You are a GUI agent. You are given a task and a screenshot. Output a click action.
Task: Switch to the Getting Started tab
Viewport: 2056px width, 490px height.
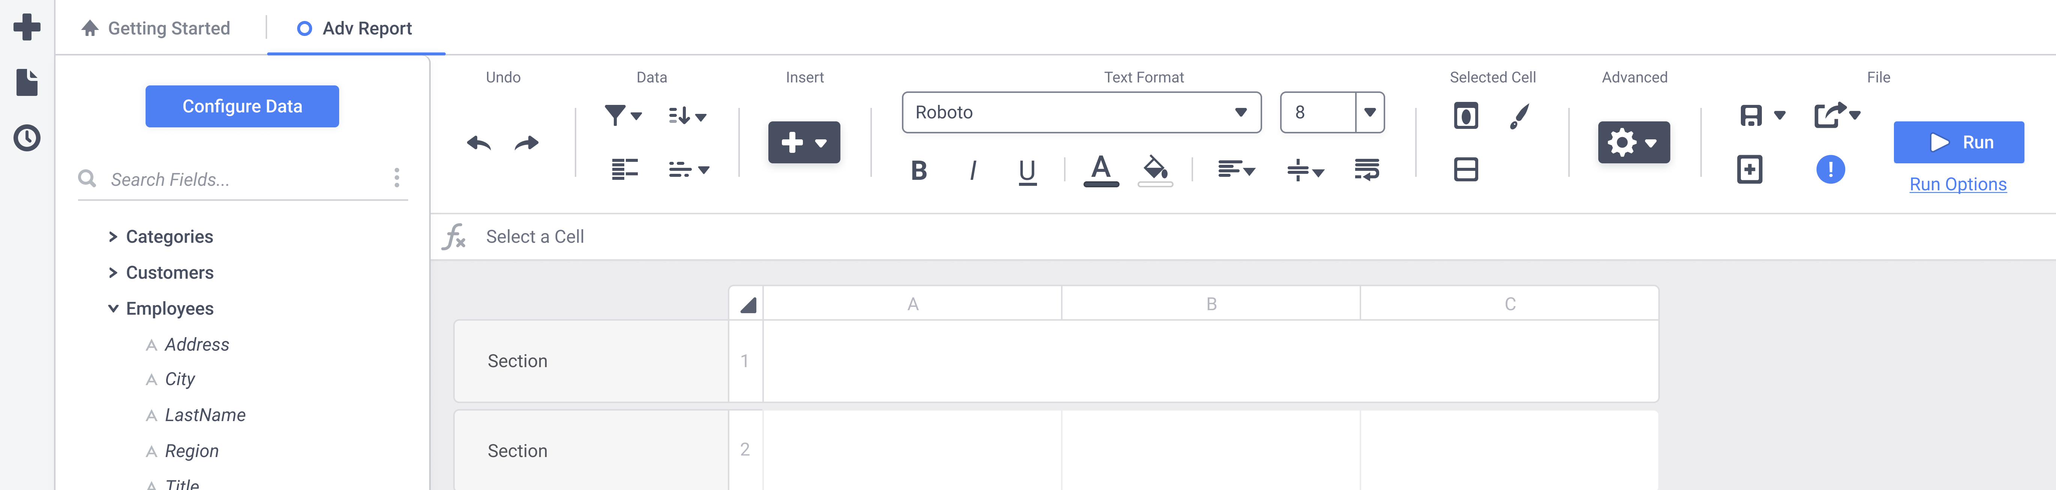(x=169, y=28)
